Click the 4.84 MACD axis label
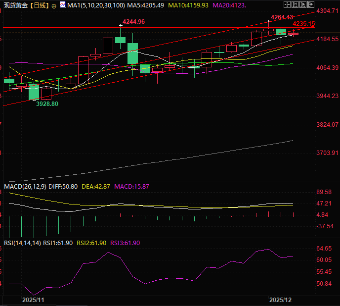The image size is (340, 306). pyautogui.click(x=322, y=215)
